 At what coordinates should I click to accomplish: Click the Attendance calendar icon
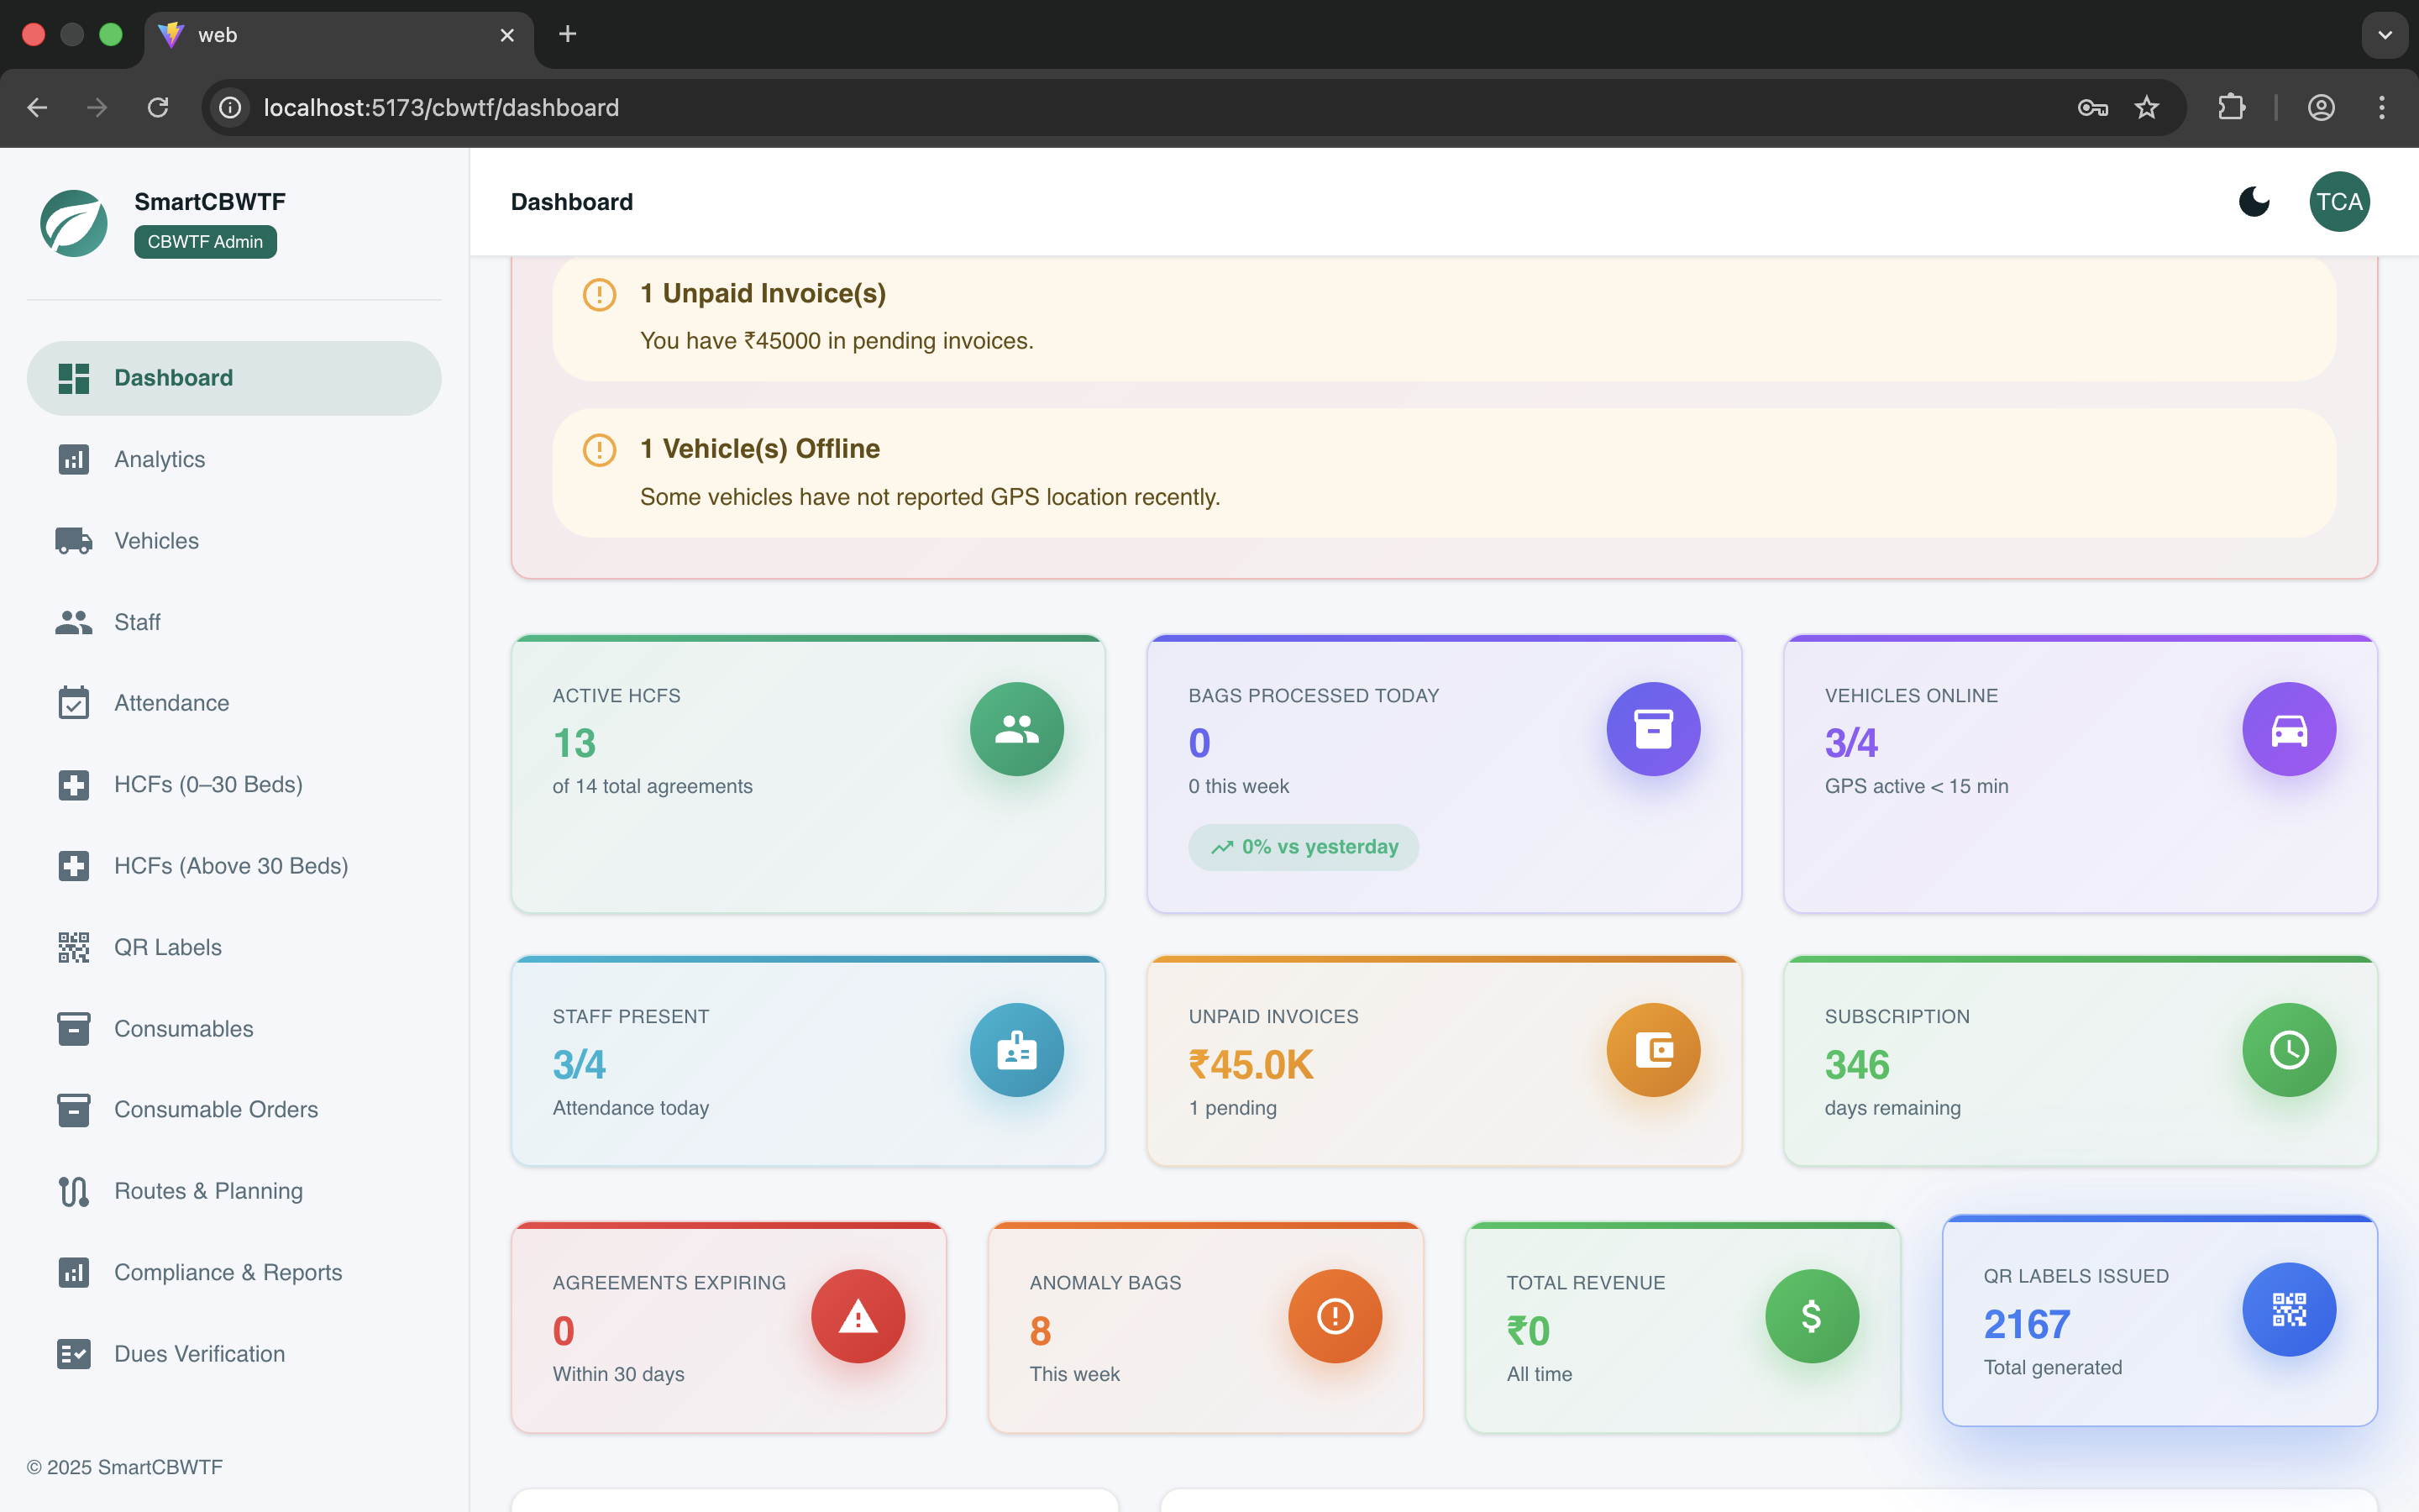coord(73,702)
